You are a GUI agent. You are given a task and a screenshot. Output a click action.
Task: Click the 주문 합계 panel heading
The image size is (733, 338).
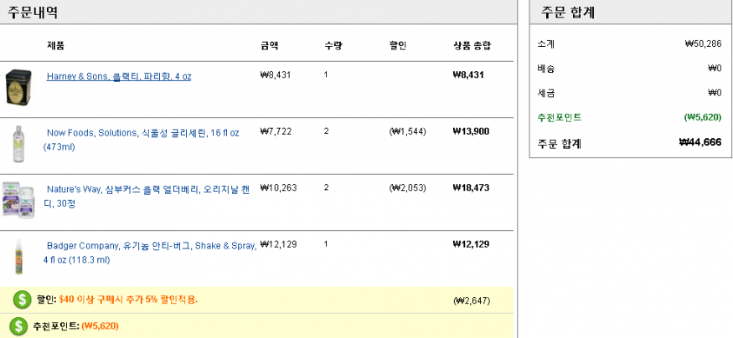(567, 13)
